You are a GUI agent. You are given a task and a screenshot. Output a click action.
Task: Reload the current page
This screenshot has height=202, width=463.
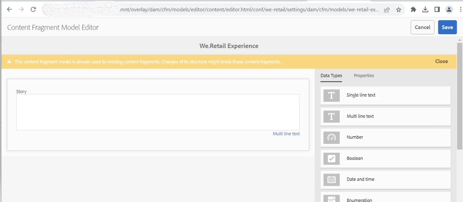coord(33,10)
